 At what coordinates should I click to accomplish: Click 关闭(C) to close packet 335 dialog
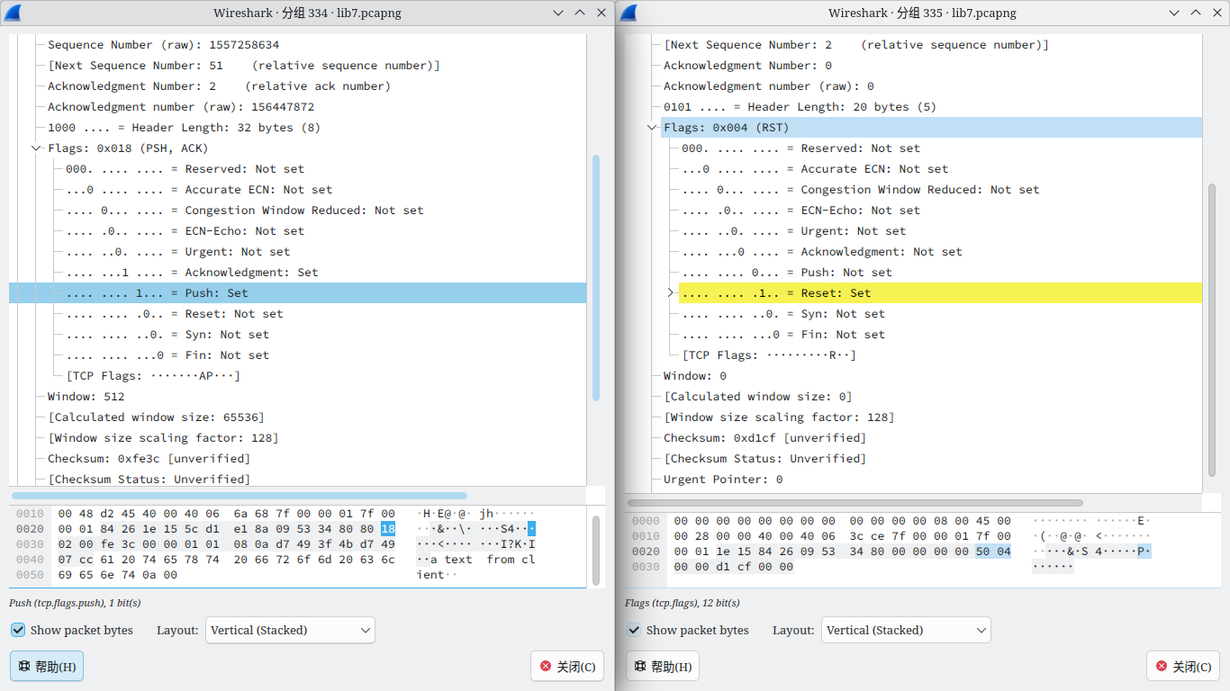pos(1183,667)
